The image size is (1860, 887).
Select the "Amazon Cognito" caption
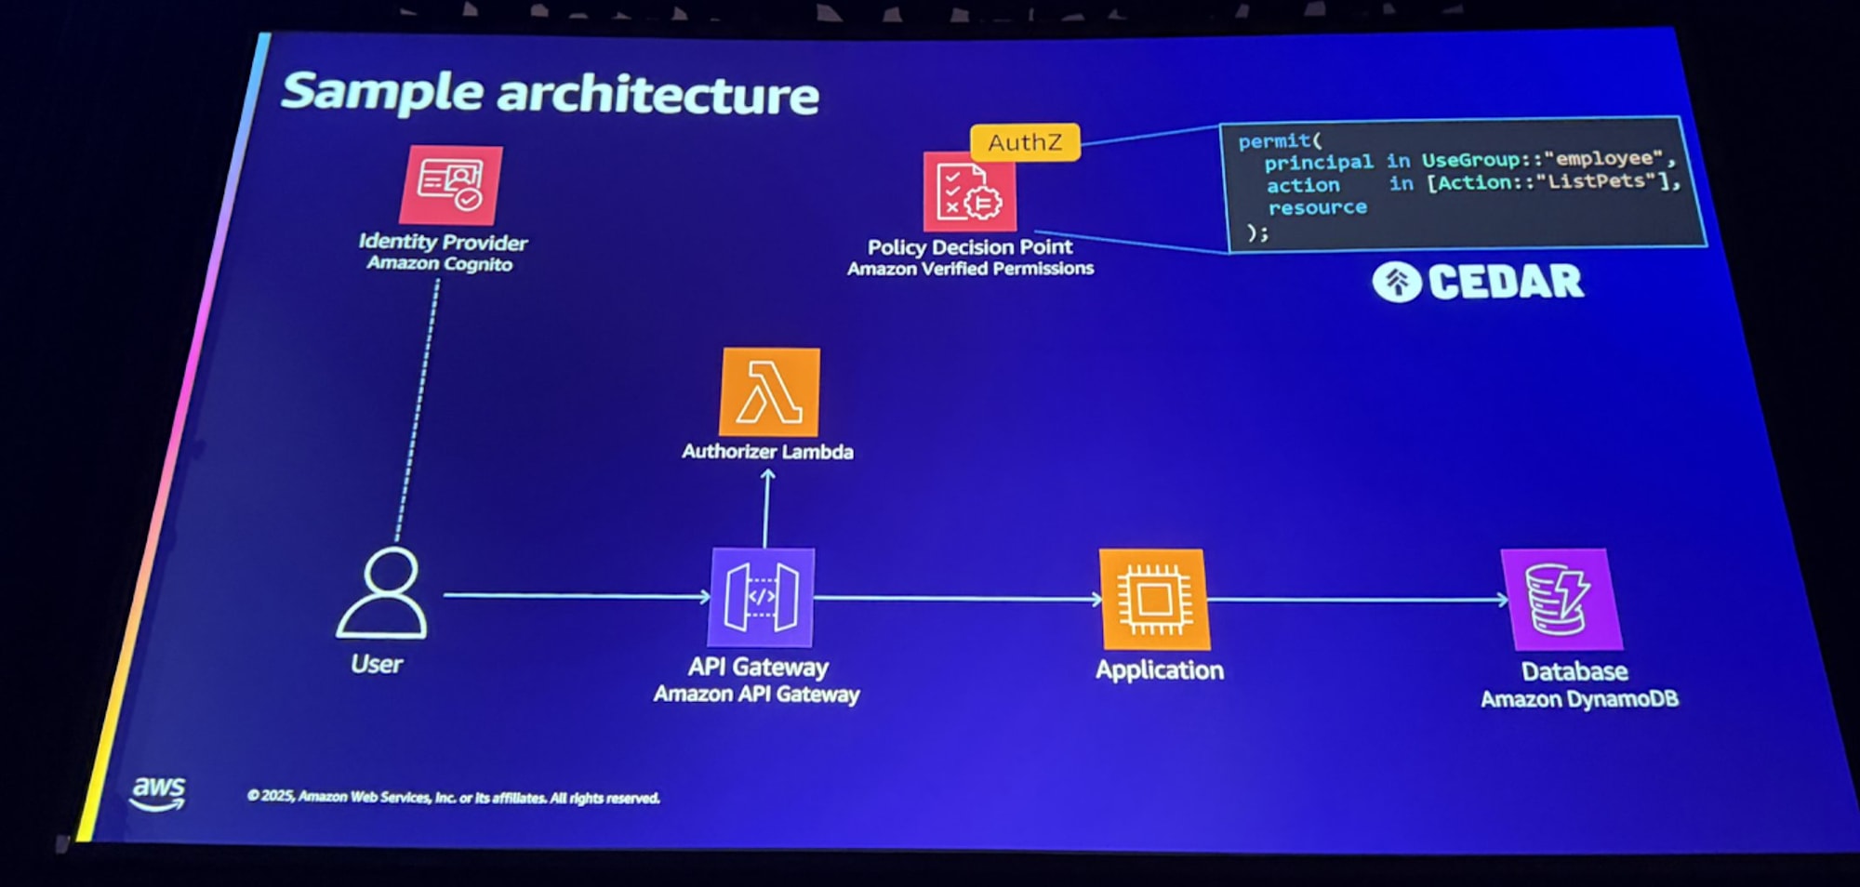point(439,263)
